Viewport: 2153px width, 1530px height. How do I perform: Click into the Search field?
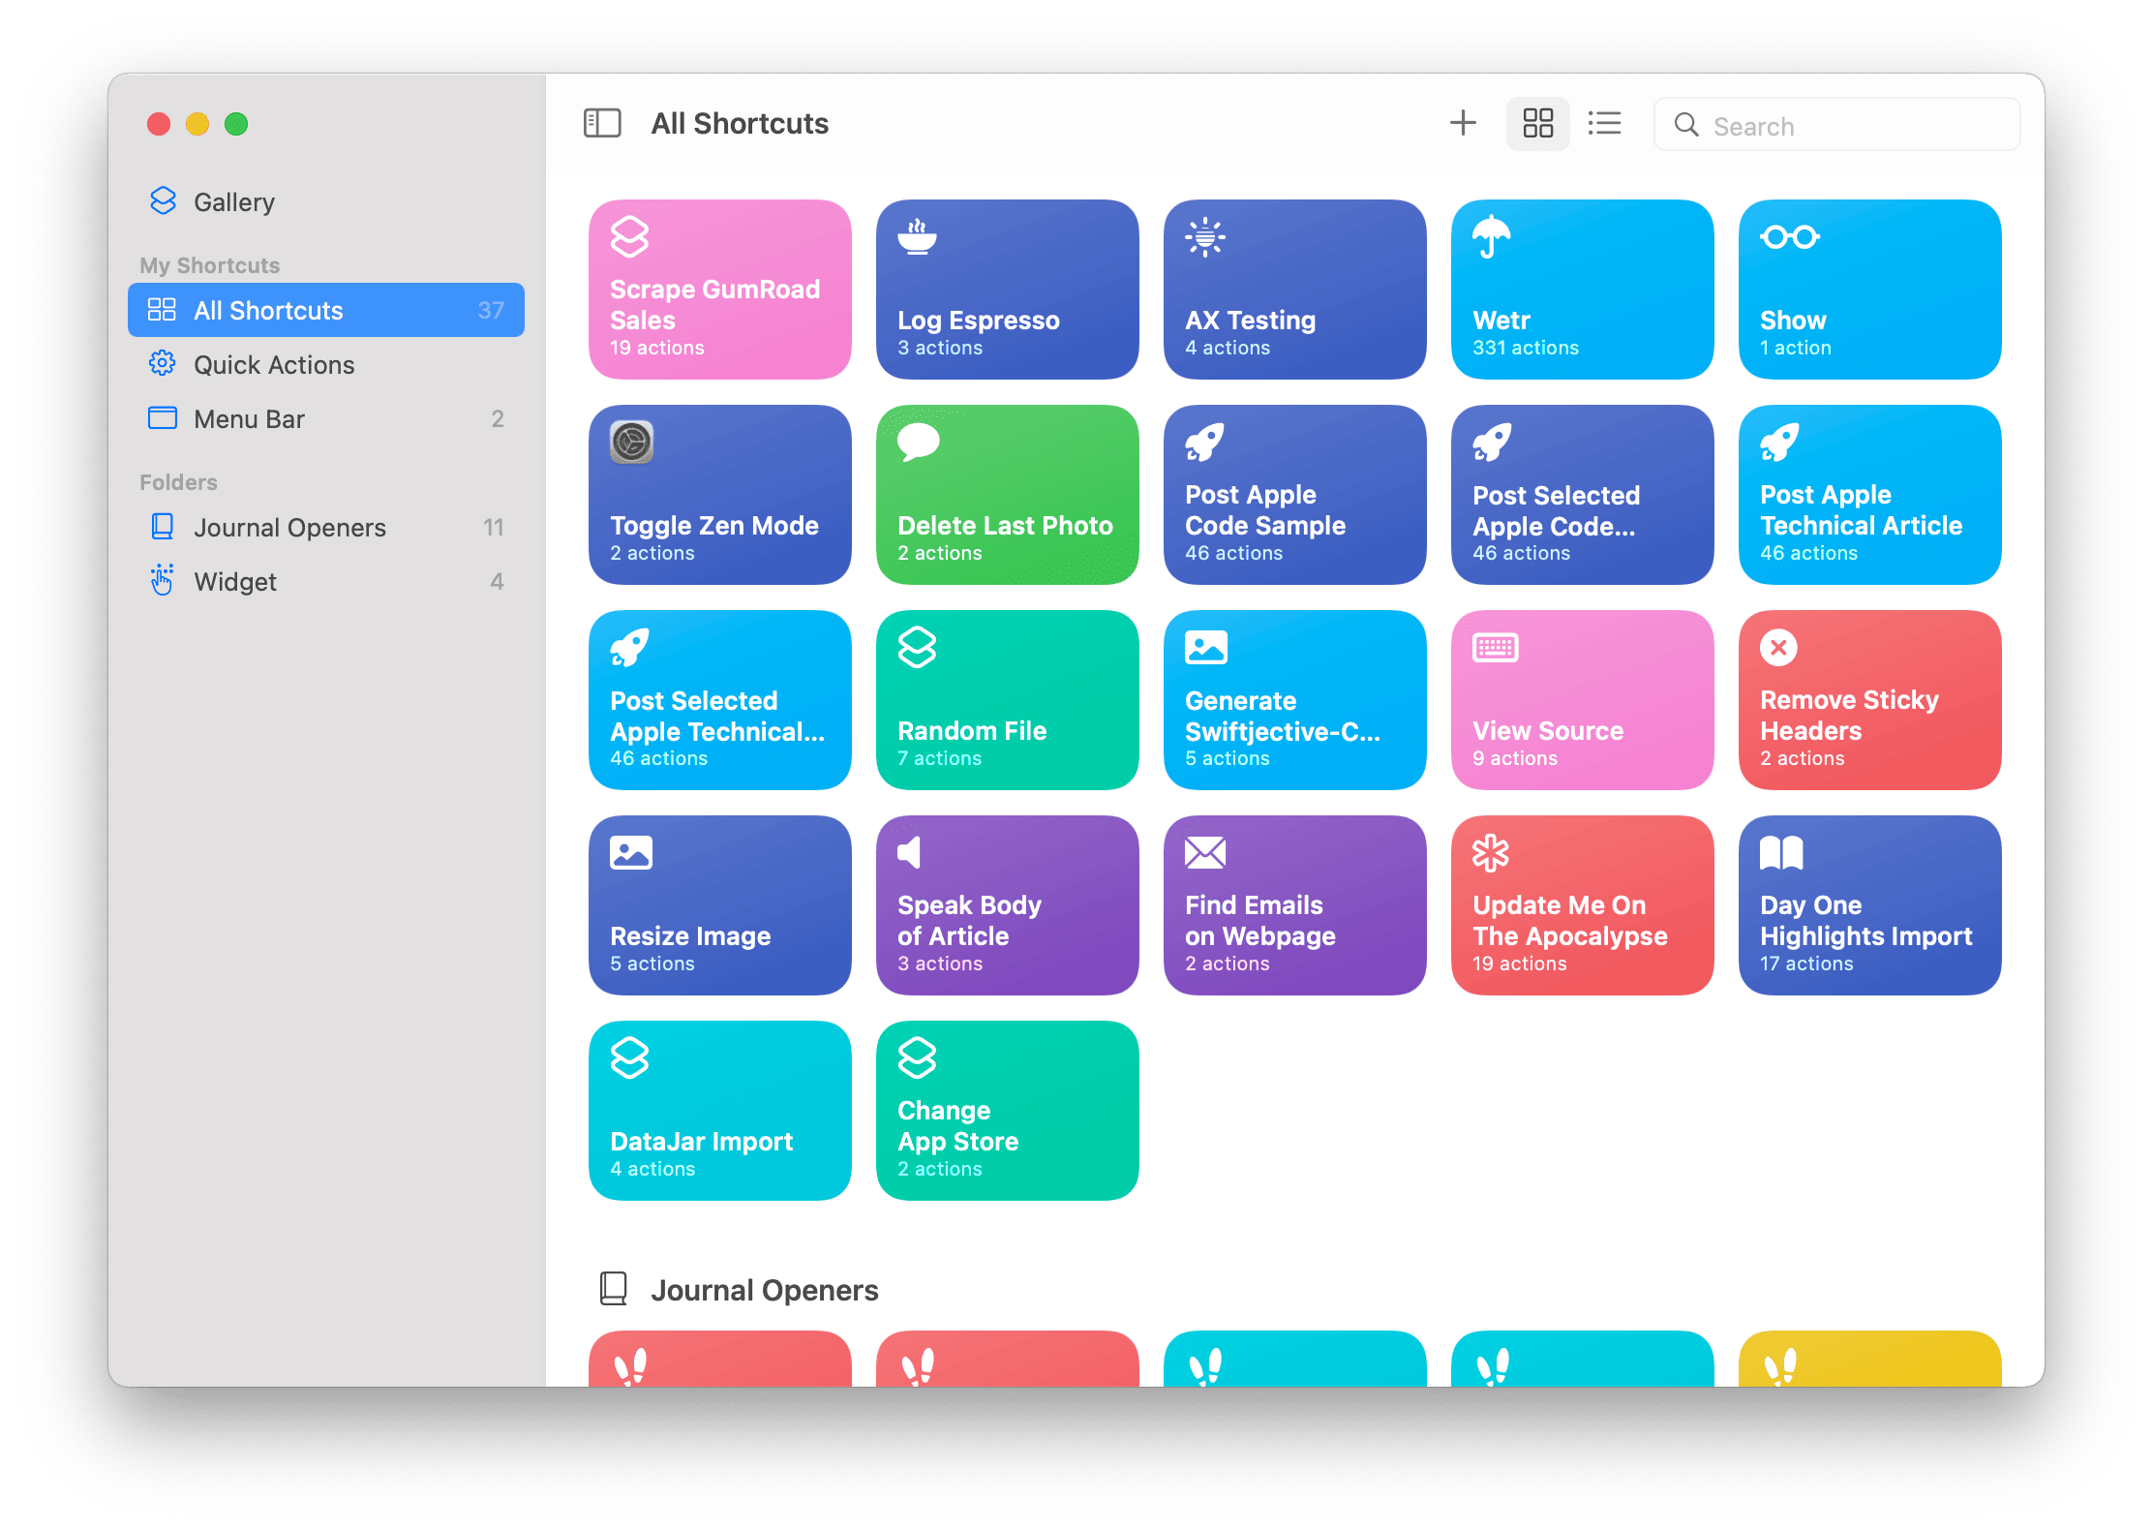pyautogui.click(x=1839, y=124)
